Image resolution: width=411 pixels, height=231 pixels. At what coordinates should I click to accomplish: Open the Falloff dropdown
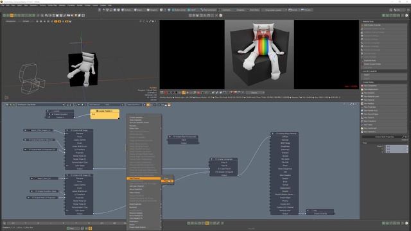[193, 10]
